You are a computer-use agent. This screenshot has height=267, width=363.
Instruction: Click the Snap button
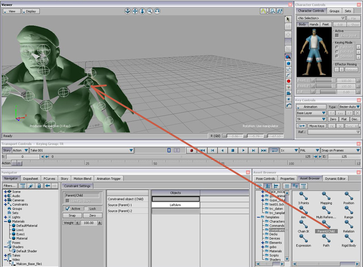(72, 215)
